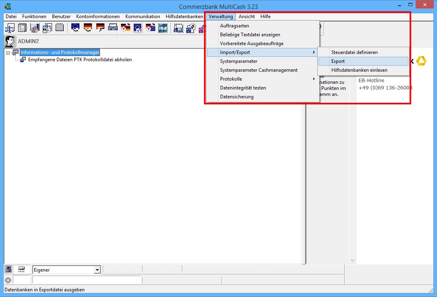The image size is (437, 297).
Task: Open the Funktionen menu
Action: point(34,17)
